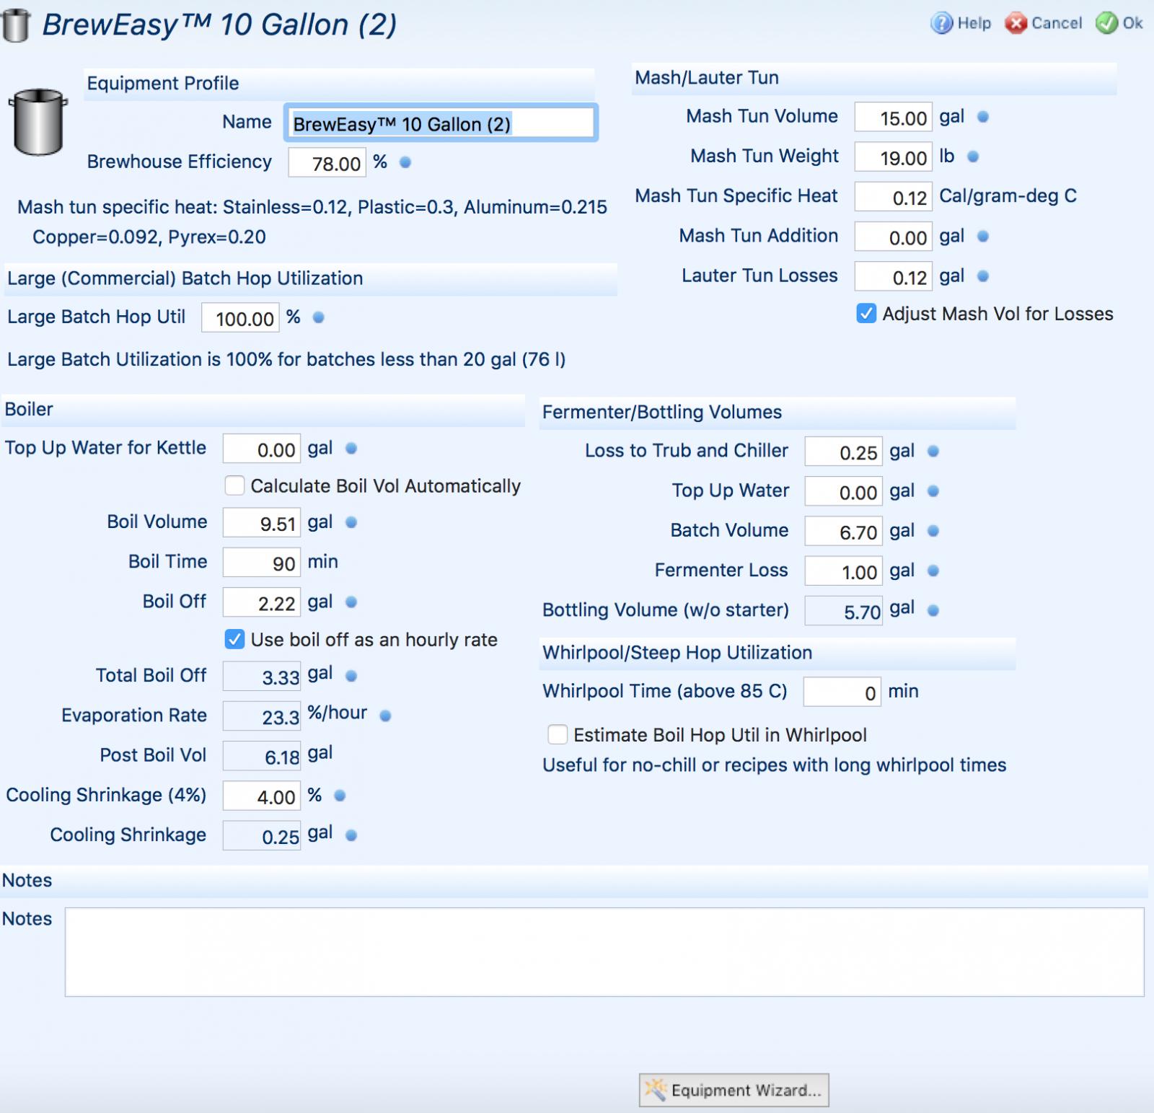Viewport: 1154px width, 1113px height.
Task: Click the Evaporation Rate value 23.3
Action: [x=262, y=716]
